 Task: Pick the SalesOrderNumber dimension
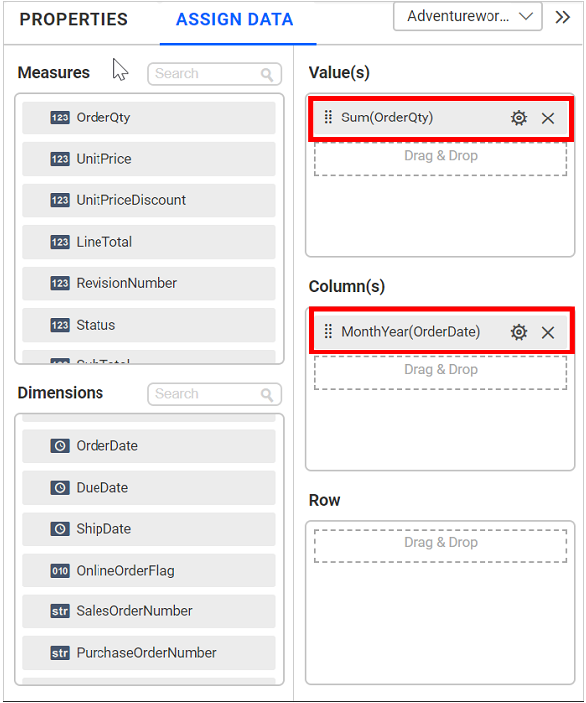(148, 611)
